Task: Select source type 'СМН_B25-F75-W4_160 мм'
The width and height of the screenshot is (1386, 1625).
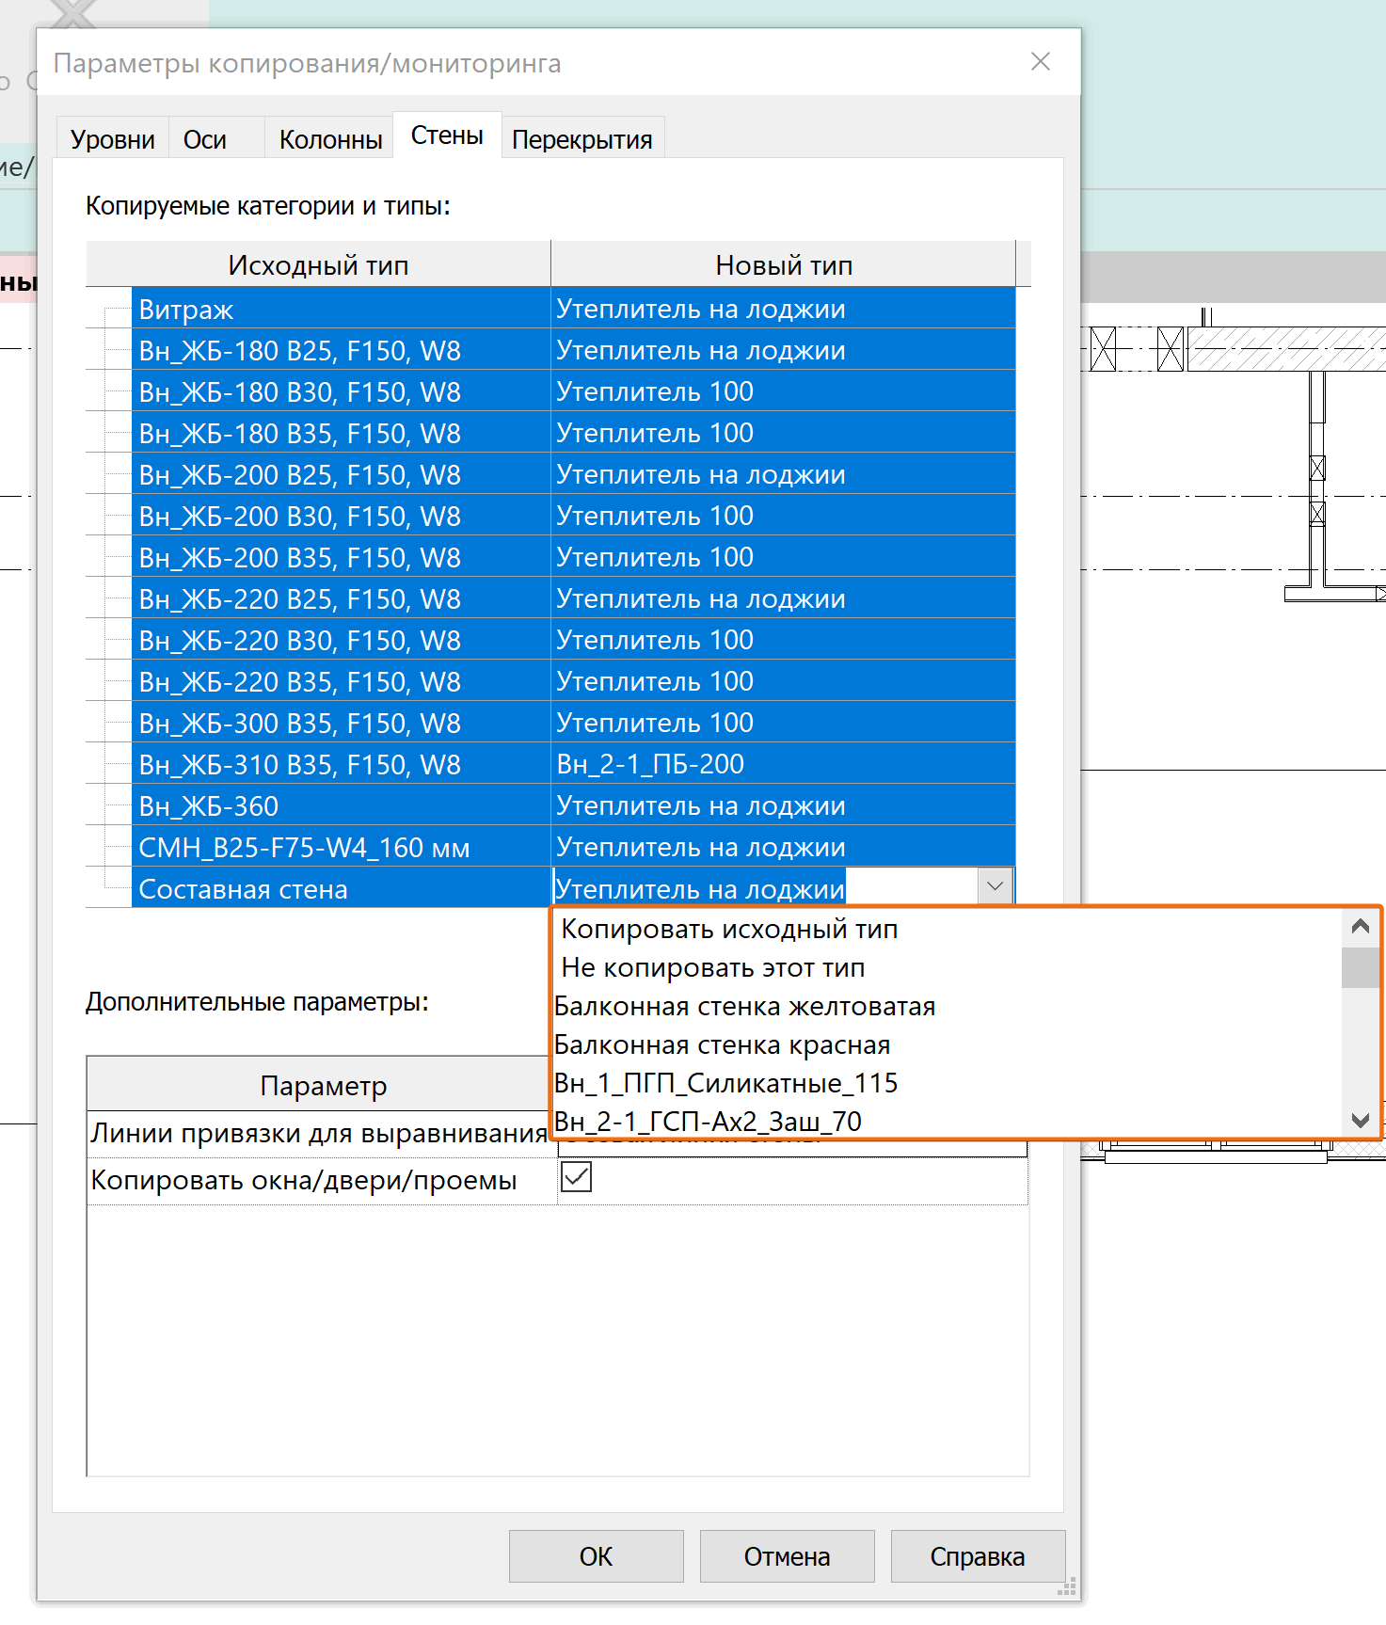Action: pos(341,847)
